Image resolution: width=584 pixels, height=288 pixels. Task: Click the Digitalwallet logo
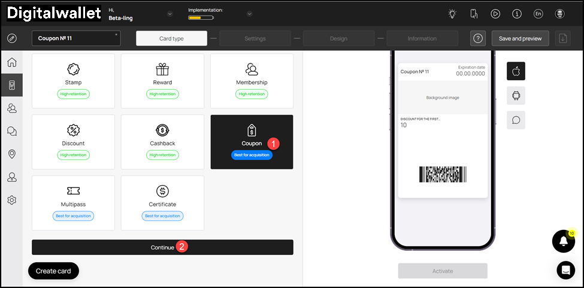(x=54, y=13)
